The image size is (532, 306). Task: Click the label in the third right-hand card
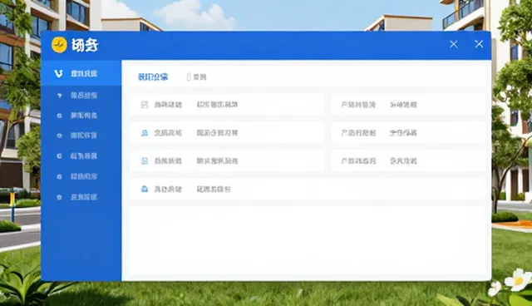(358, 160)
